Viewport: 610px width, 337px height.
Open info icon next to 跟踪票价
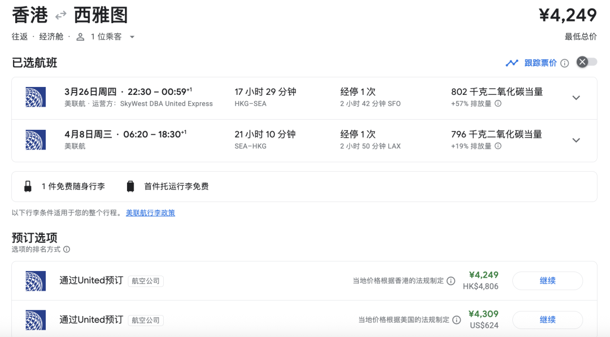click(x=564, y=63)
